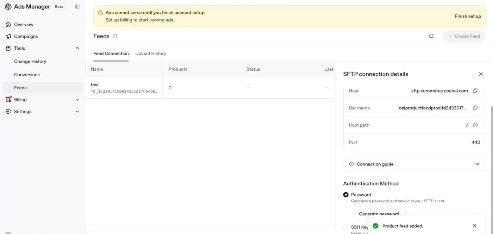Click the warning triangle icon in banner
Viewport: 493px width, 234px height.
click(100, 13)
